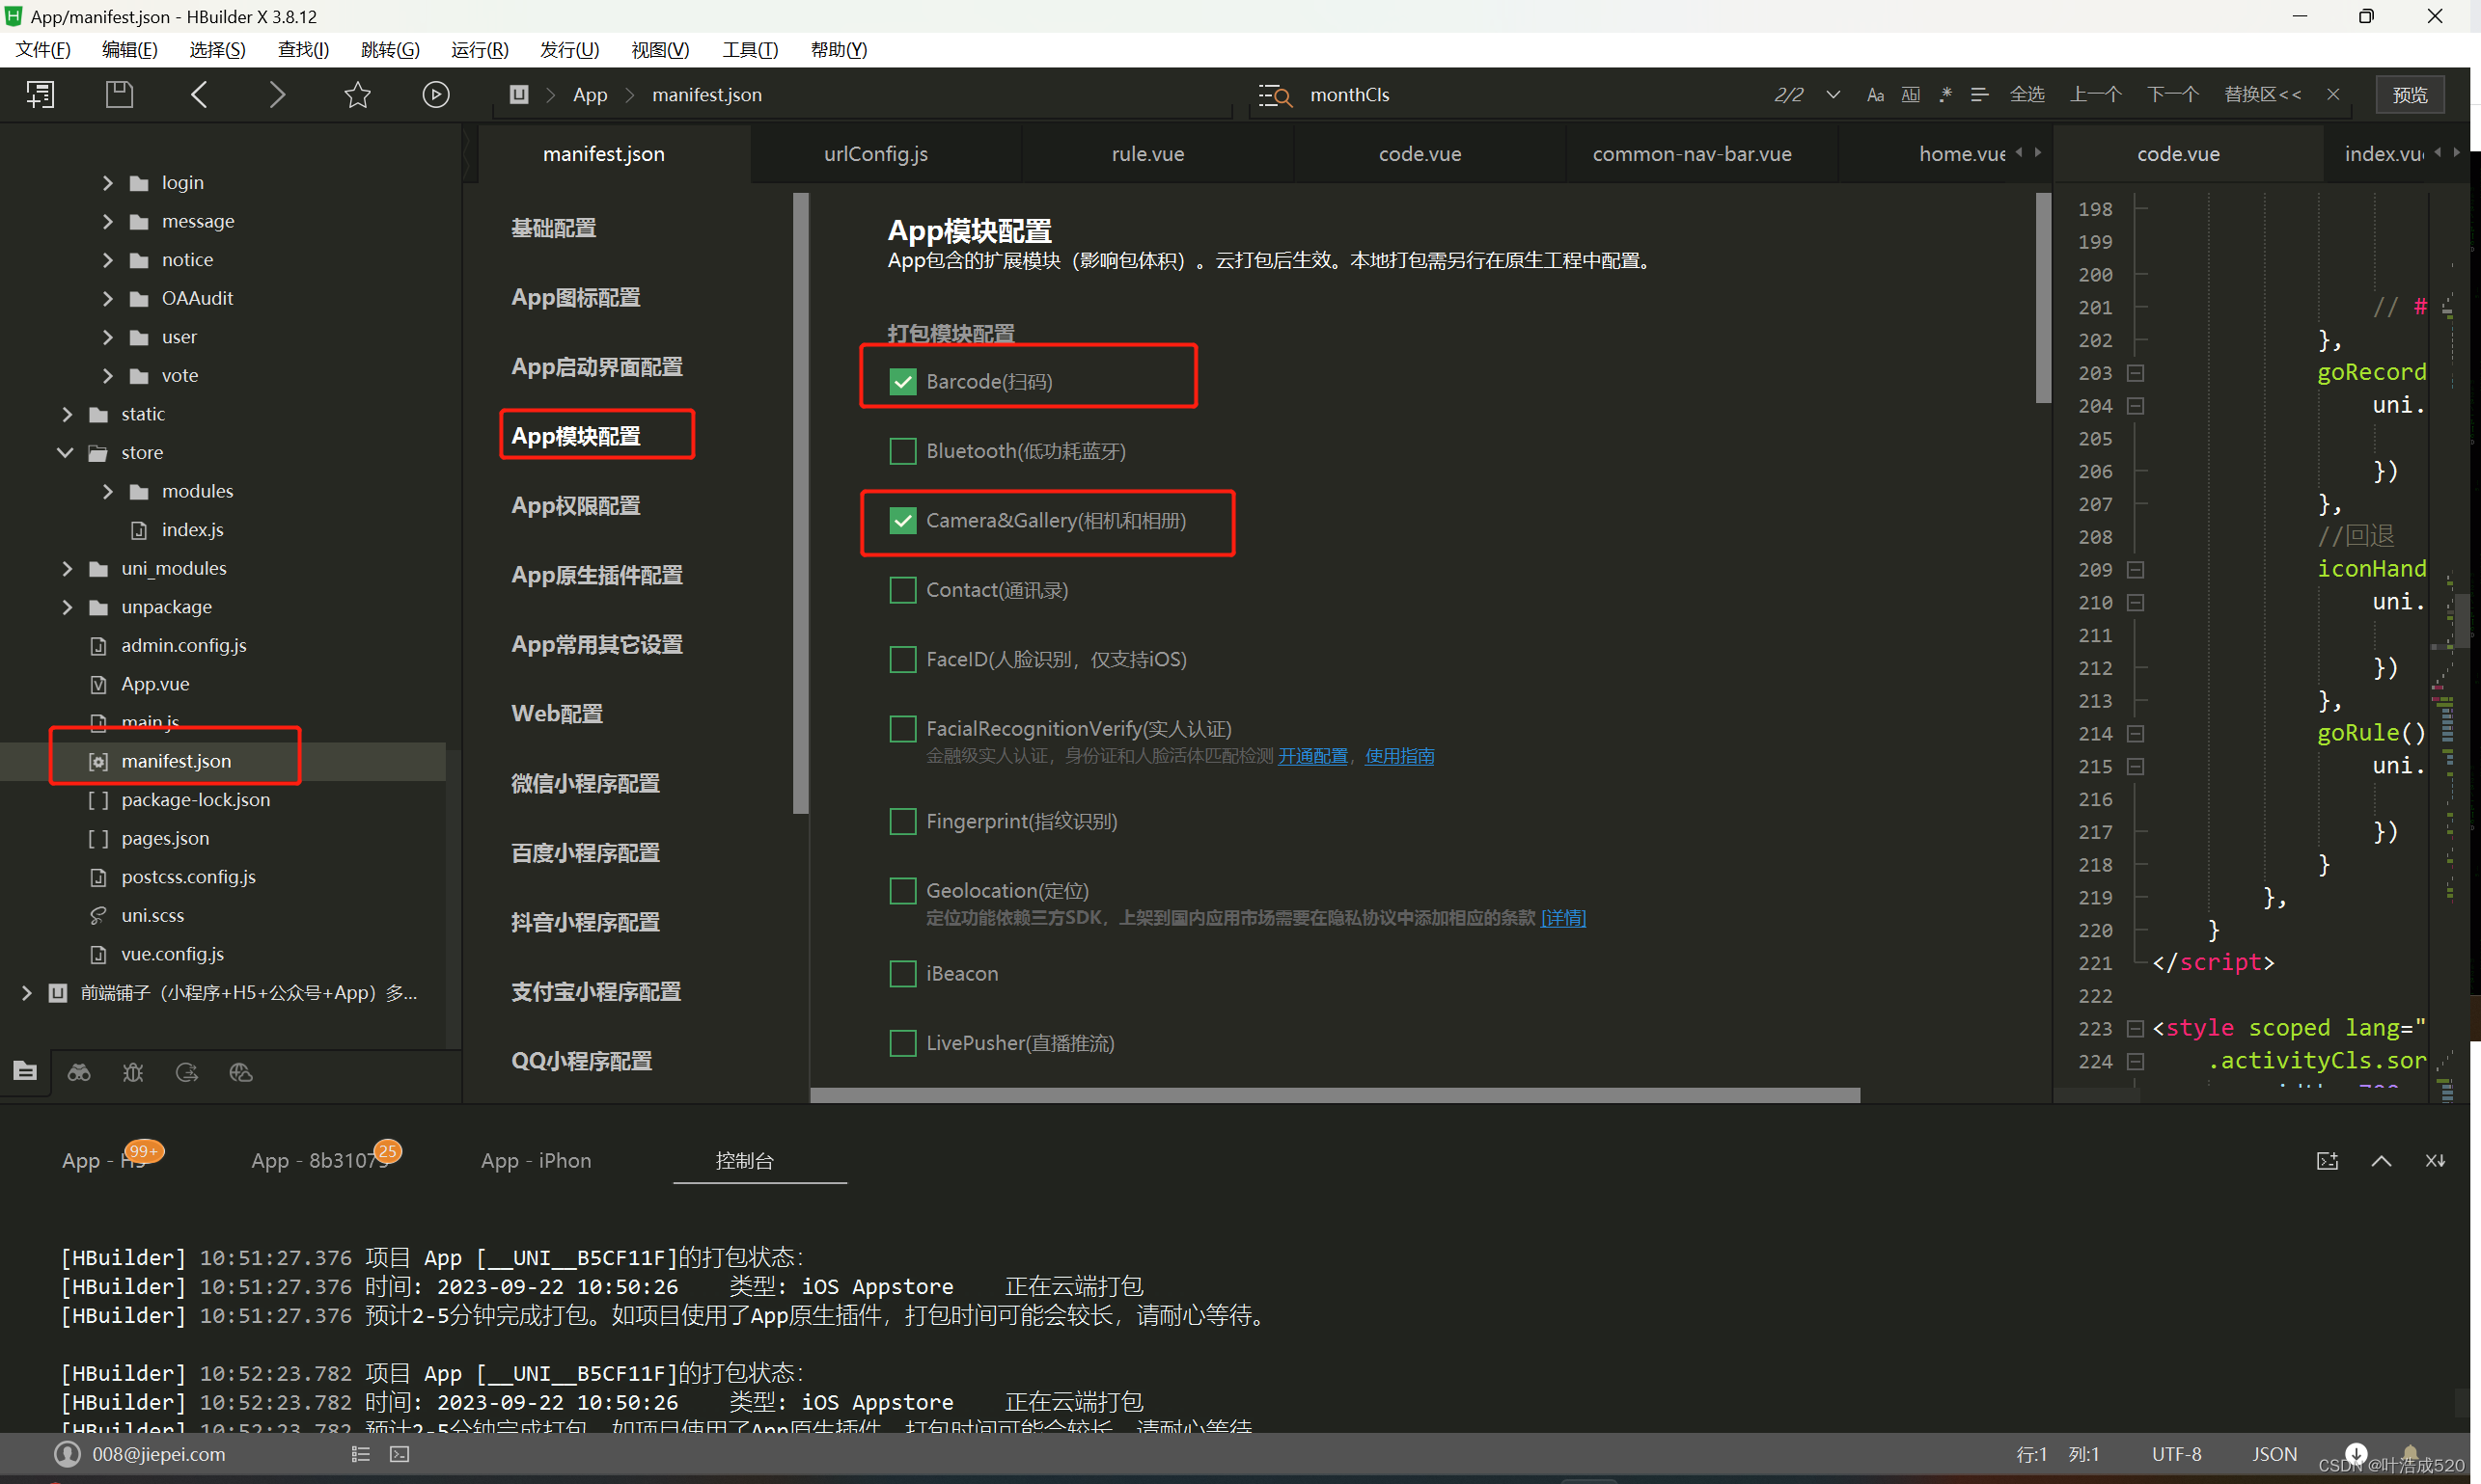Pop out the console panel icon
The image size is (2481, 1484).
[2328, 1161]
